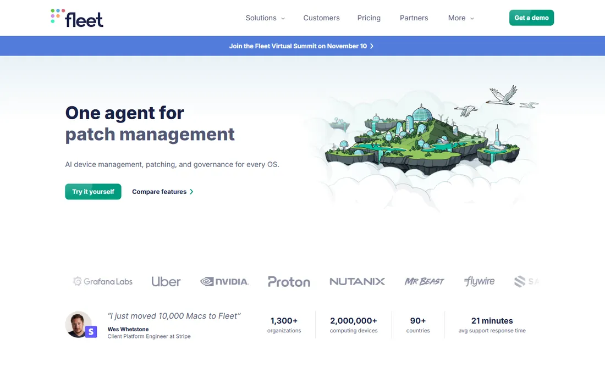
Task: Follow the Compare features link
Action: pos(162,192)
